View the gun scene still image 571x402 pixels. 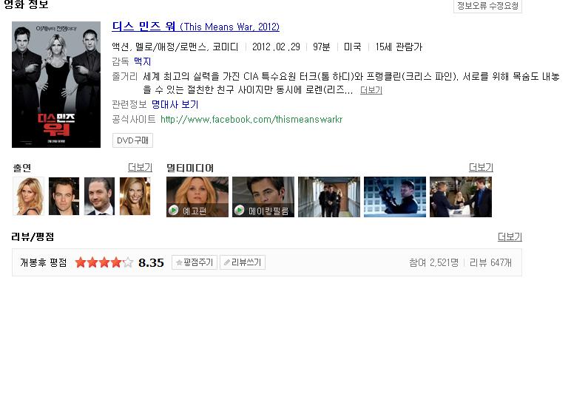395,197
